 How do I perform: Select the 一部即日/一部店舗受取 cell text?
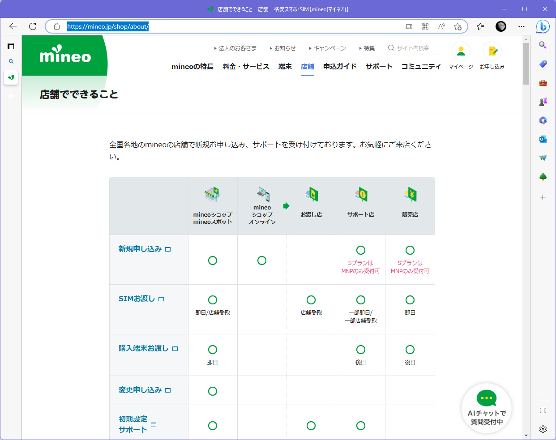[x=361, y=317]
